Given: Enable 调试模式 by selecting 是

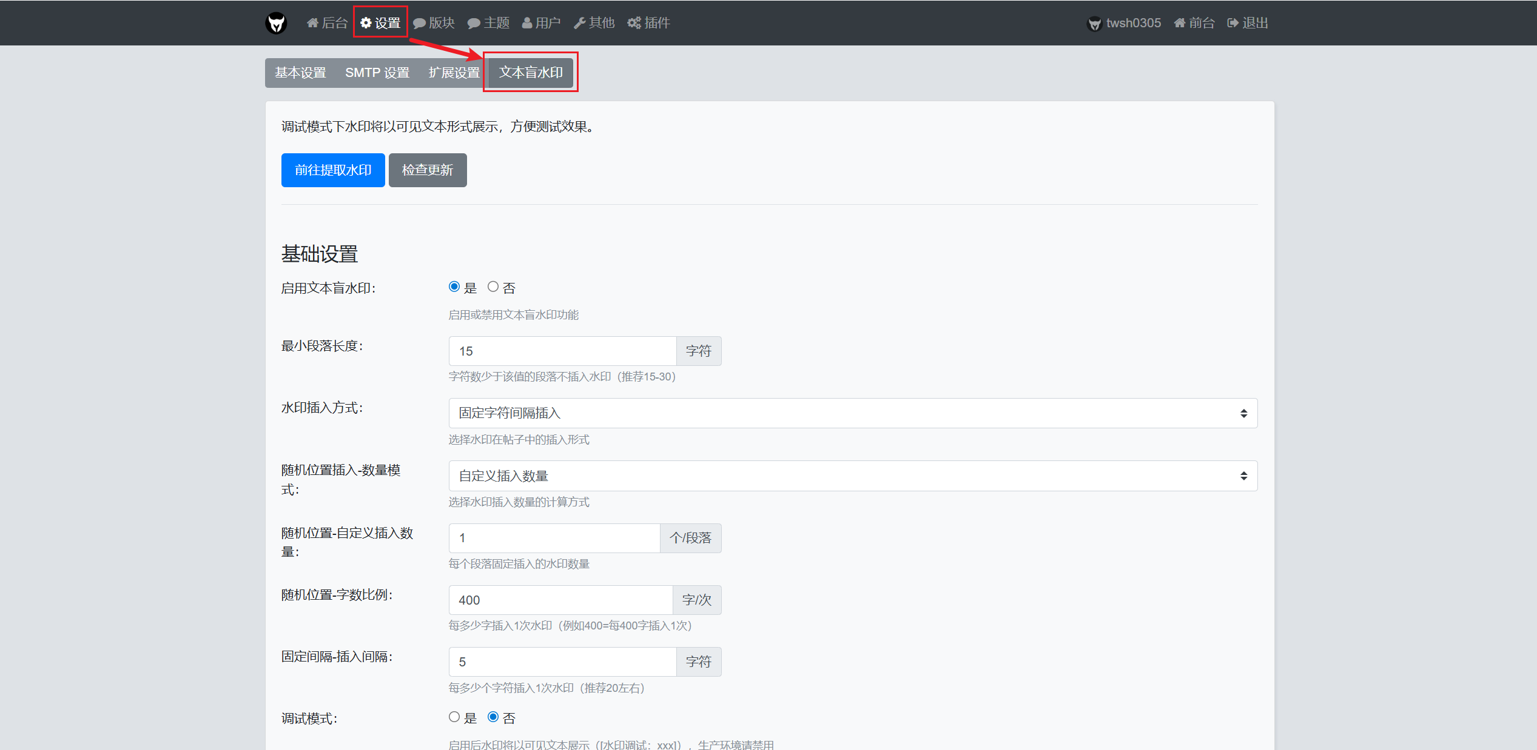Looking at the screenshot, I should click(x=454, y=717).
